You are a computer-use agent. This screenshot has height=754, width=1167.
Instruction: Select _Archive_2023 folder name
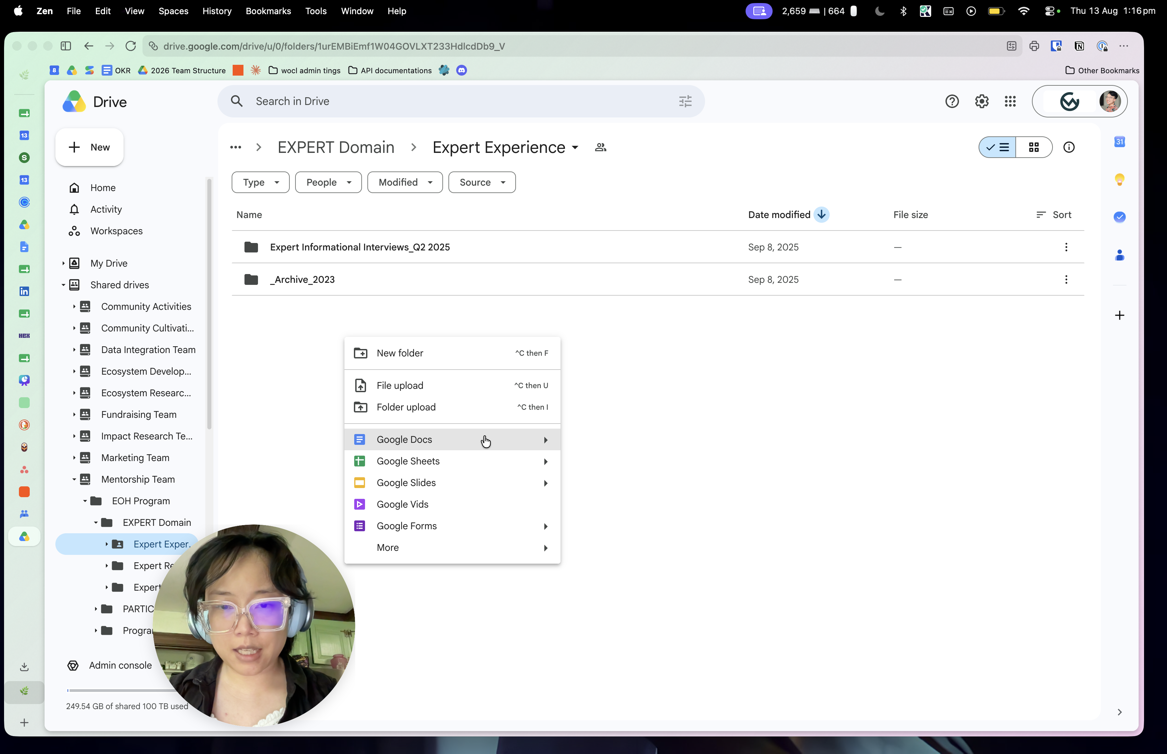tap(303, 279)
